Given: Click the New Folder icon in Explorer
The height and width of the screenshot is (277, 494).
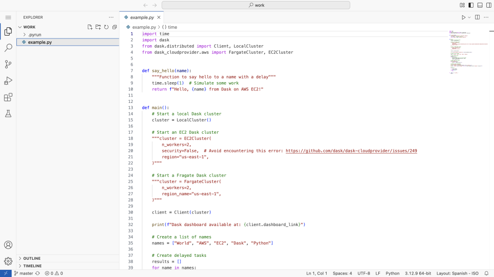Looking at the screenshot, I should pos(98,27).
